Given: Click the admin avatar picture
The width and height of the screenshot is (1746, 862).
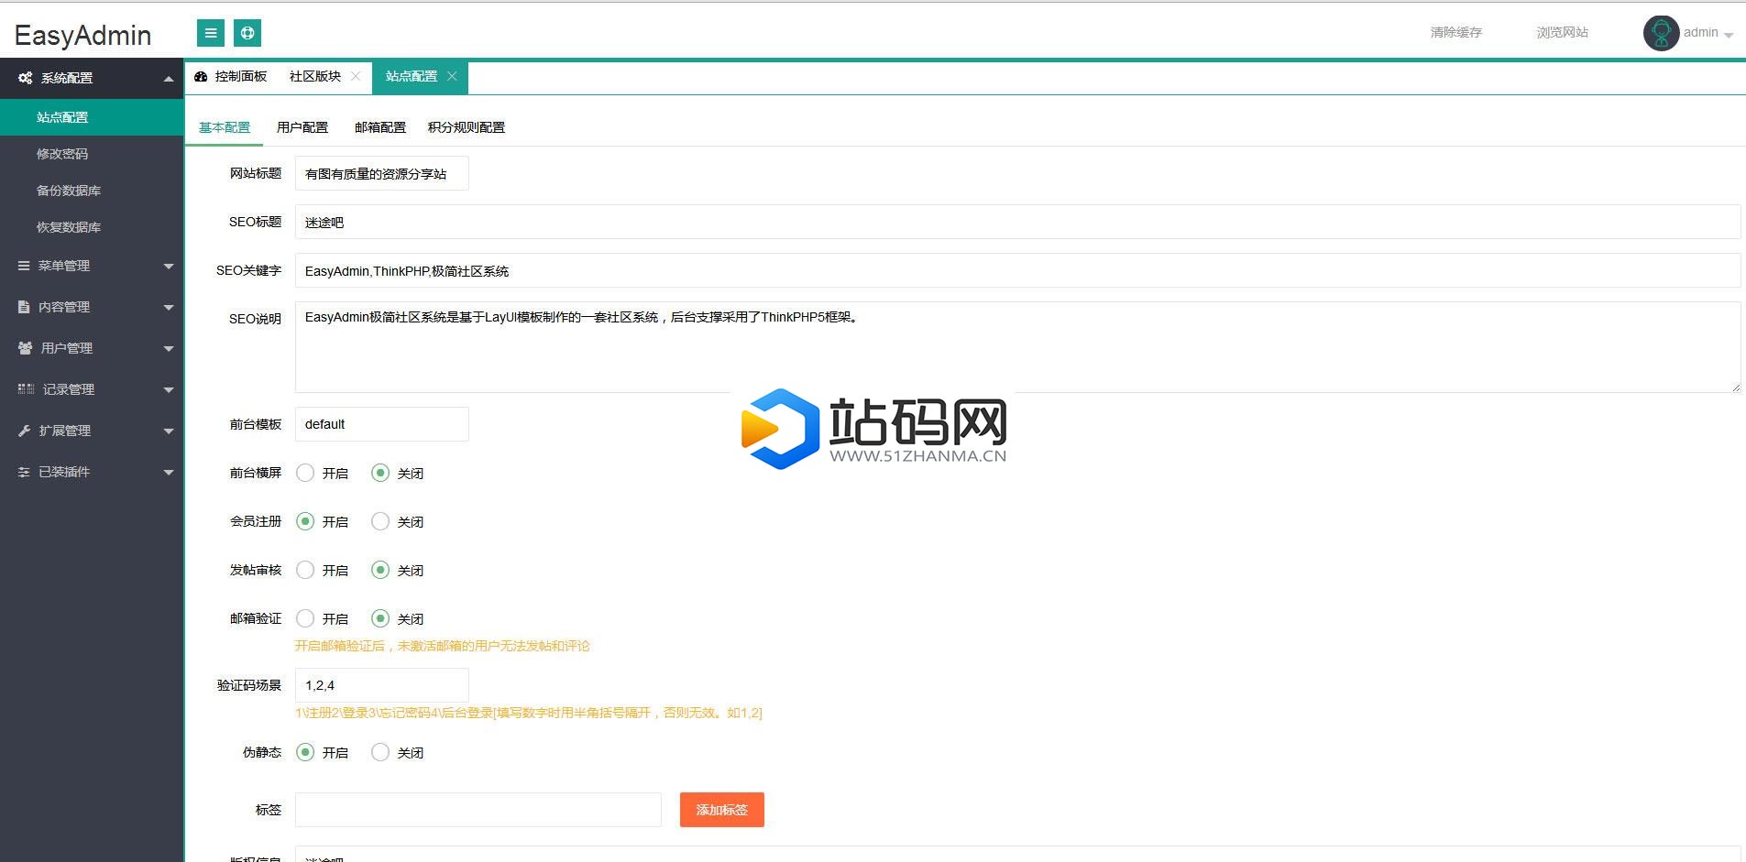Looking at the screenshot, I should [1661, 33].
